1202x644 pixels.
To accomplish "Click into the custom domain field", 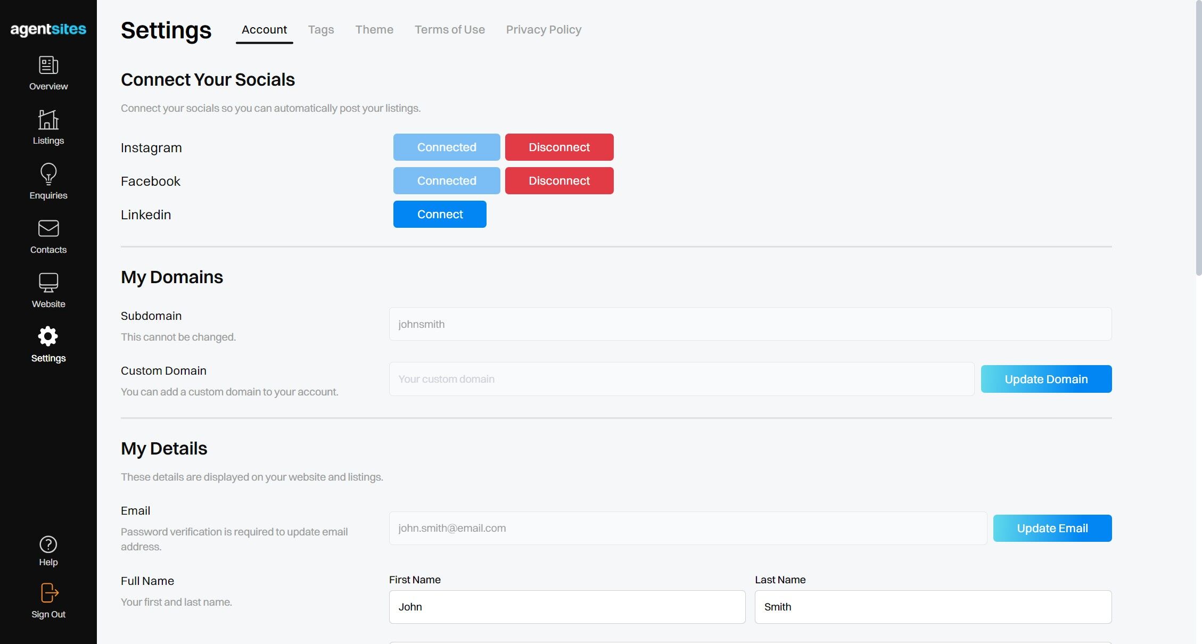I will coord(681,379).
